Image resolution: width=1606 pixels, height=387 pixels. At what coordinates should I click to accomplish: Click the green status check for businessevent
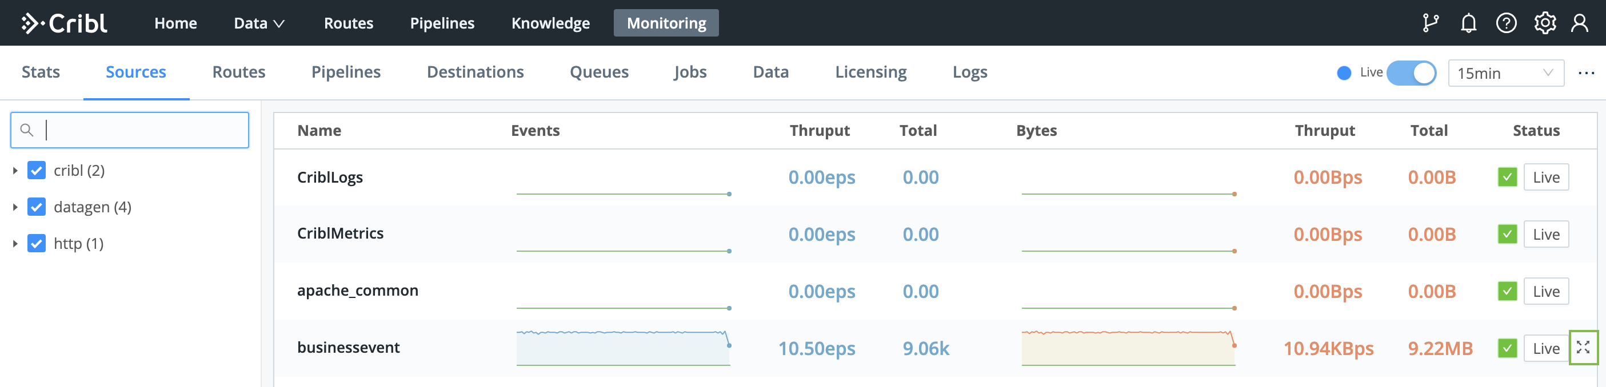coord(1507,348)
